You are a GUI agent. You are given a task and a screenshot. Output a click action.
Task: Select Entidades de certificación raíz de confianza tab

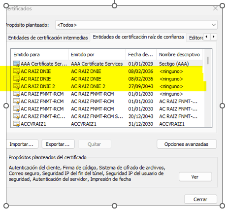(138, 37)
